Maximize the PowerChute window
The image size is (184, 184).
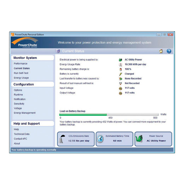click(x=165, y=35)
